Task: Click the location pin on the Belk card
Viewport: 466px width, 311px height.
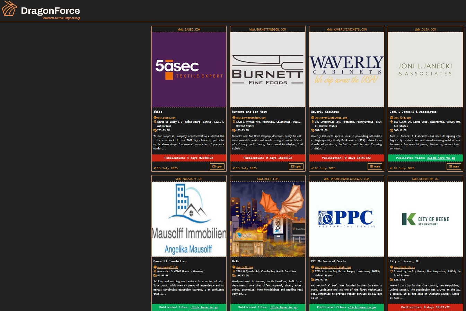Action: tap(234, 271)
